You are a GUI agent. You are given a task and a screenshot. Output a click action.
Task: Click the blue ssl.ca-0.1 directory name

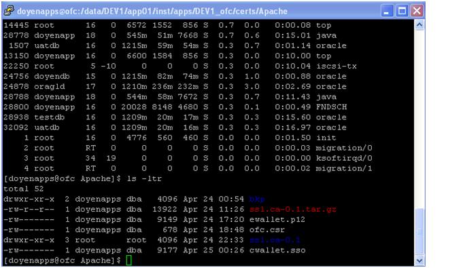pos(275,240)
